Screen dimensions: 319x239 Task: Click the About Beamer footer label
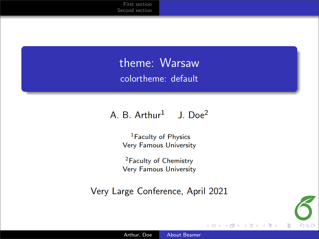[x=184, y=235]
